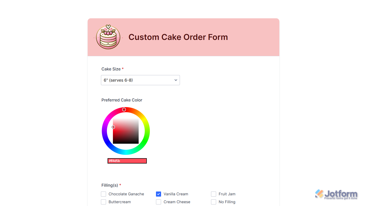Enable the Cream Cheese filling checkbox

[158, 202]
